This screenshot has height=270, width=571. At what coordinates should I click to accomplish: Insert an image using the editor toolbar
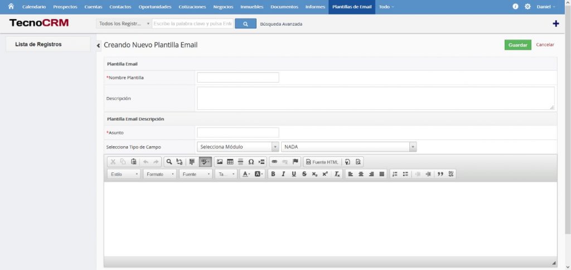tap(220, 162)
